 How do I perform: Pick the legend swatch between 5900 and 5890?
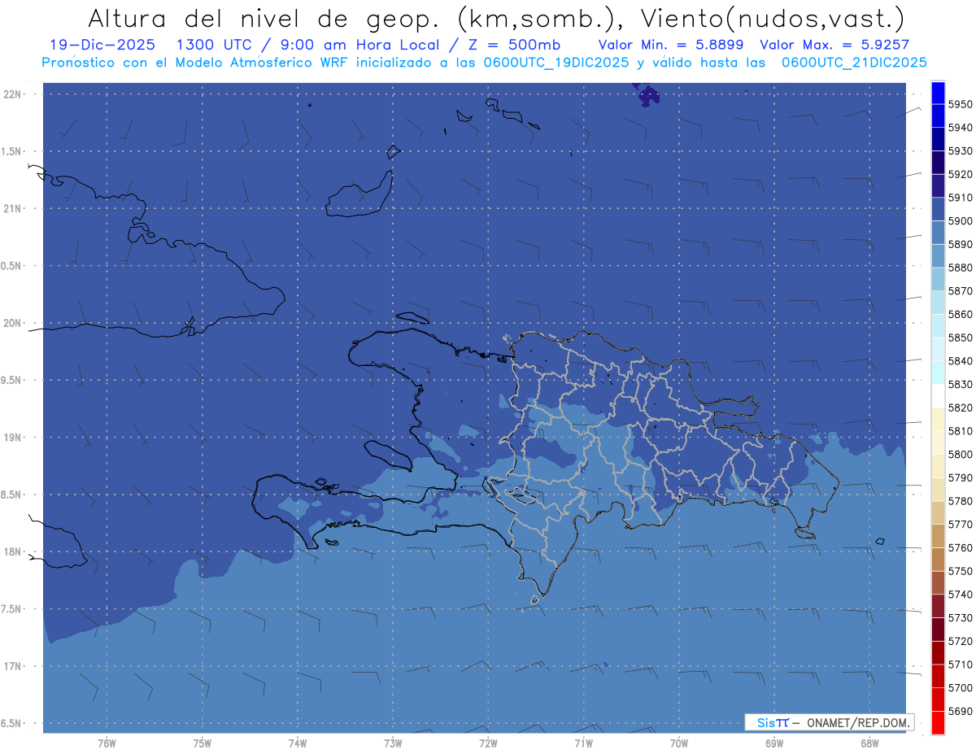coord(938,233)
